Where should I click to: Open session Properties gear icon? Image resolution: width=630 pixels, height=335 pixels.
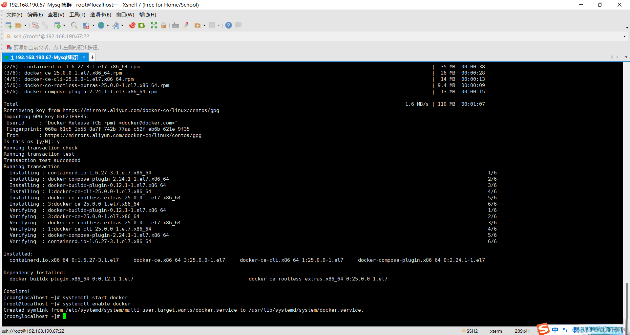pos(57,25)
